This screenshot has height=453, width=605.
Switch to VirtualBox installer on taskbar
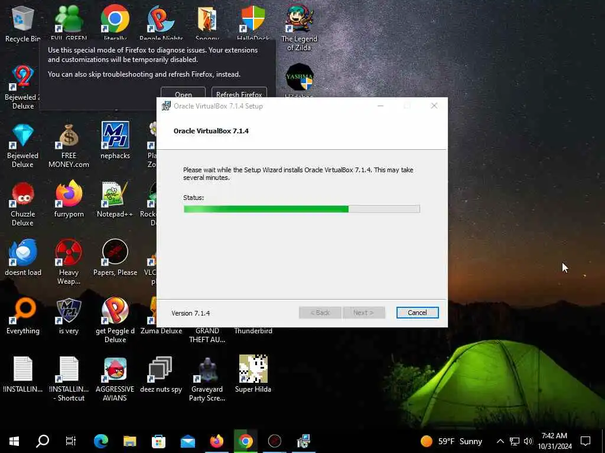coord(304,441)
